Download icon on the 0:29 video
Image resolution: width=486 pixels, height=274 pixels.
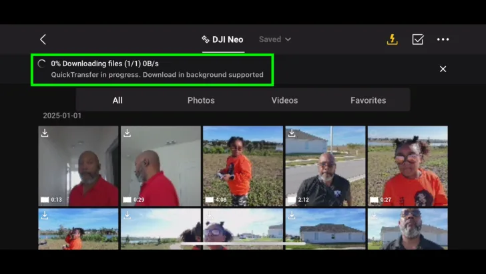[127, 133]
